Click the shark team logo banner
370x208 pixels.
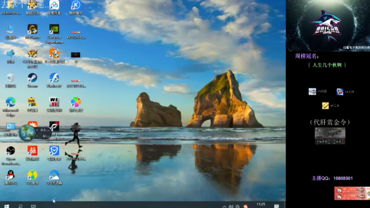pos(328,25)
